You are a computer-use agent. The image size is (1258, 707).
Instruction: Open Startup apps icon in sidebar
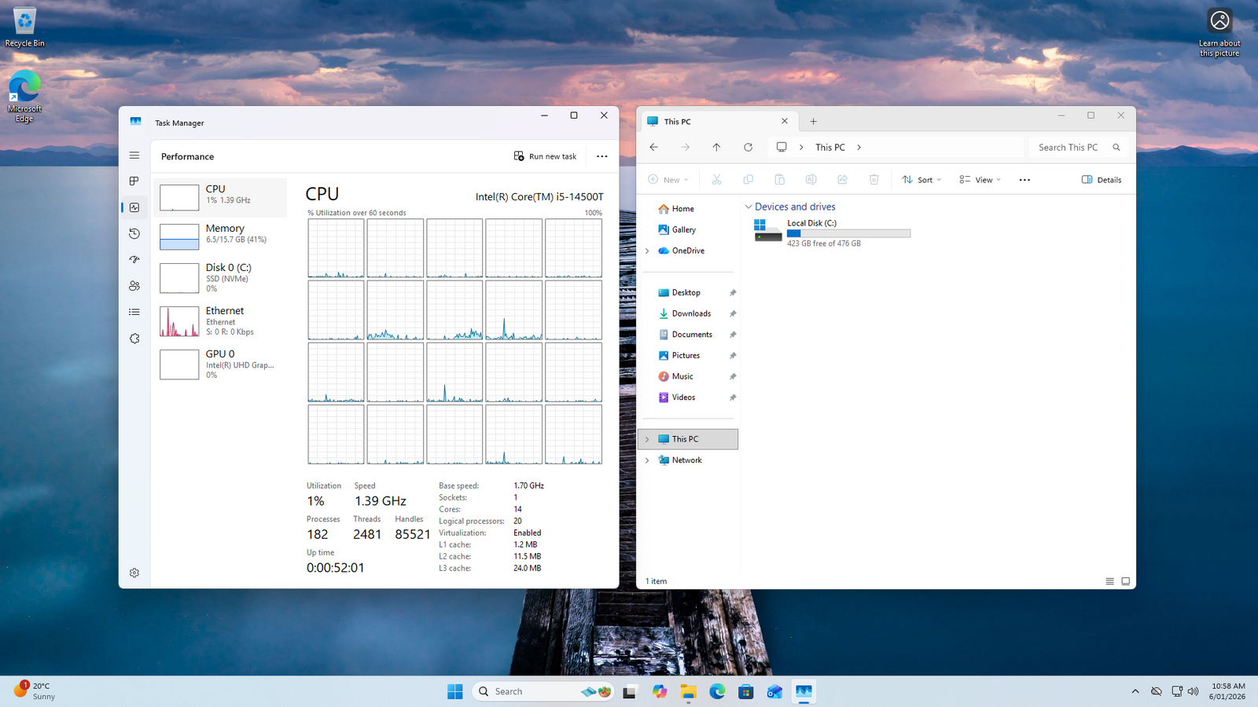click(x=134, y=259)
